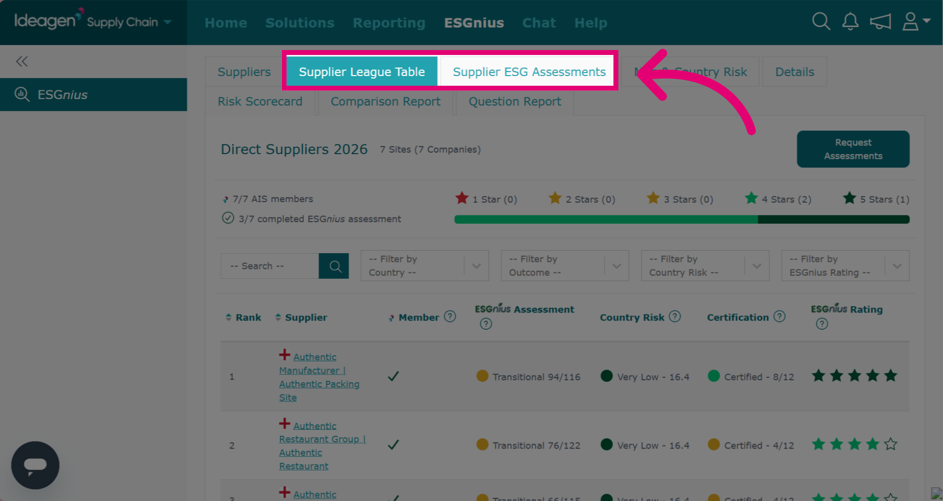943x501 pixels.
Task: Click Very Low - 16.4 in rank 1 row
Action: click(645, 376)
